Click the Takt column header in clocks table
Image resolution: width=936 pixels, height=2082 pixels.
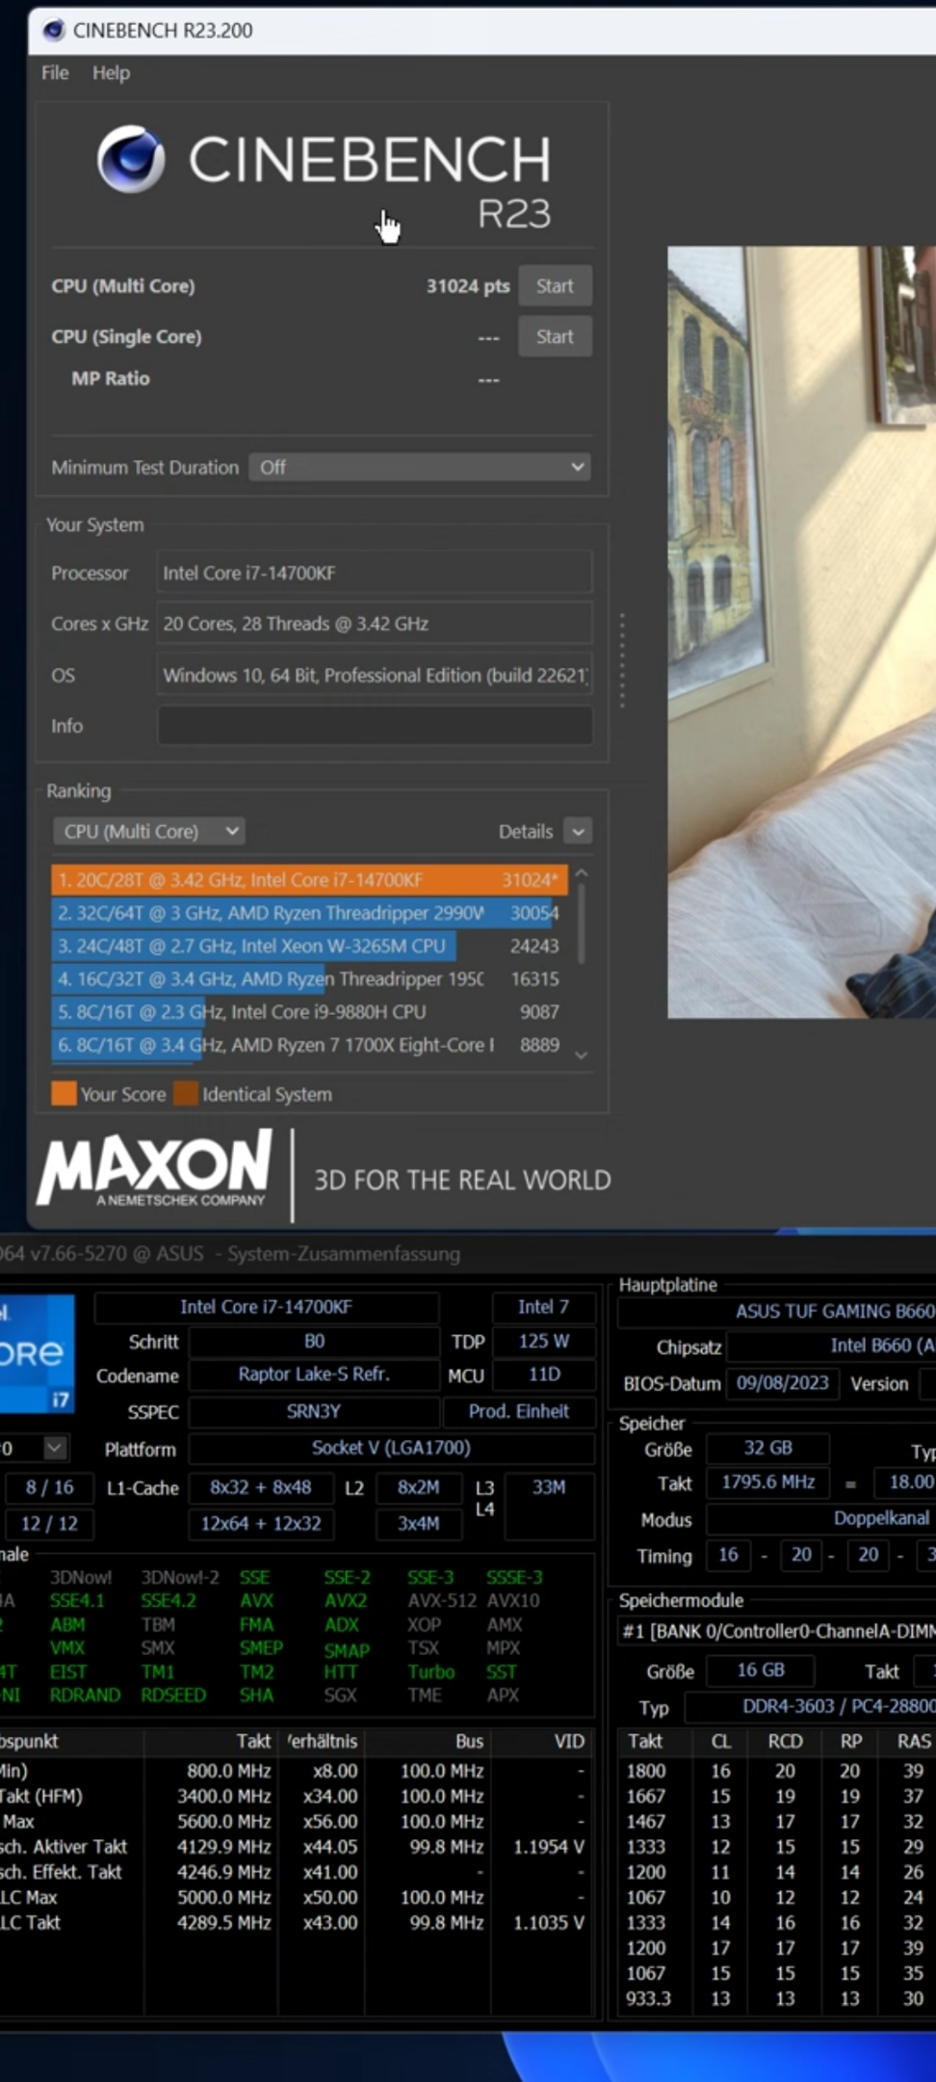point(253,1741)
